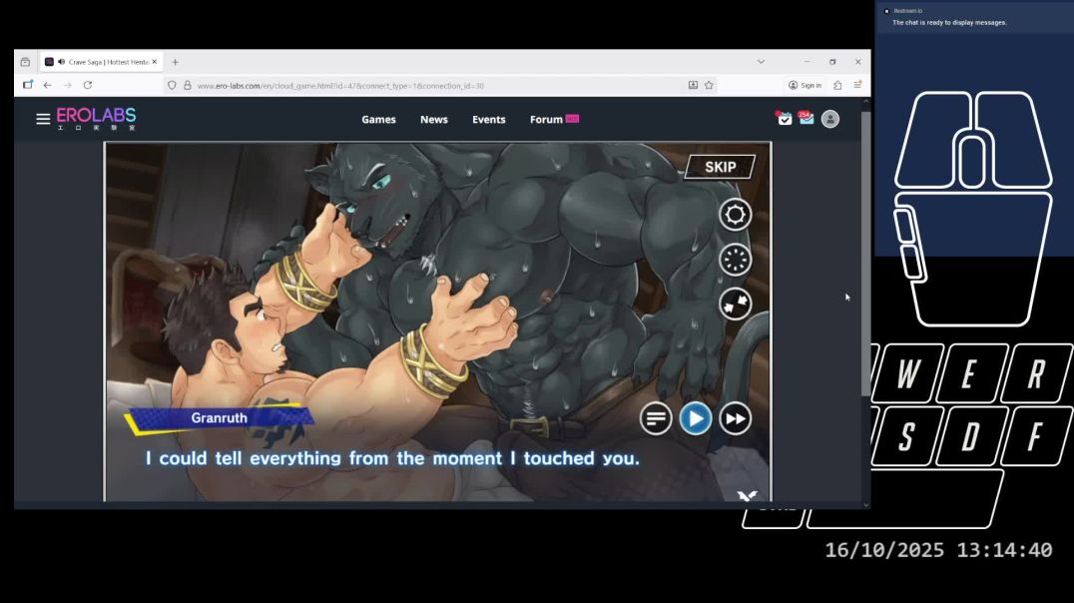Screen dimensions: 1074x603
Task: Click the Sign in link
Action: click(x=806, y=85)
